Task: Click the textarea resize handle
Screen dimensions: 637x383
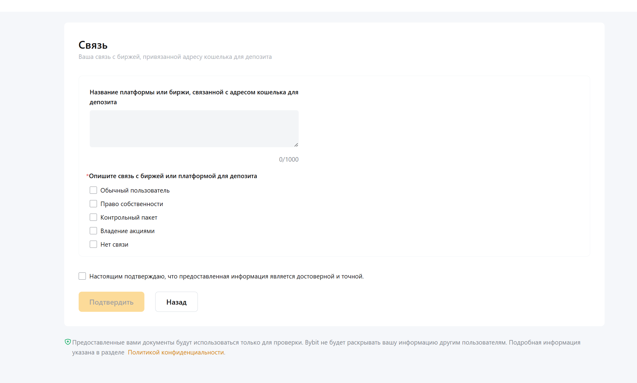Action: [296, 145]
